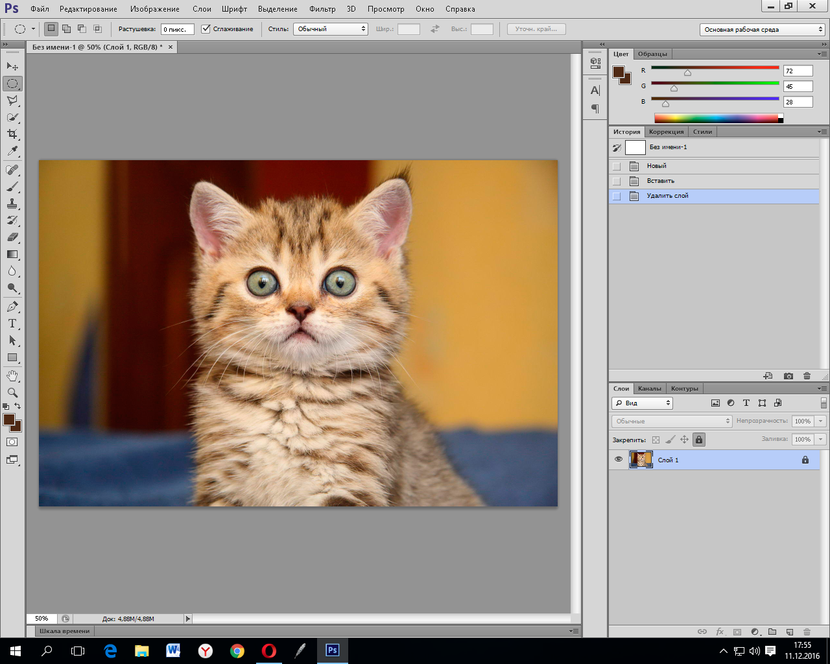Enable Subtract from selection mode
The height and width of the screenshot is (664, 830).
82,29
